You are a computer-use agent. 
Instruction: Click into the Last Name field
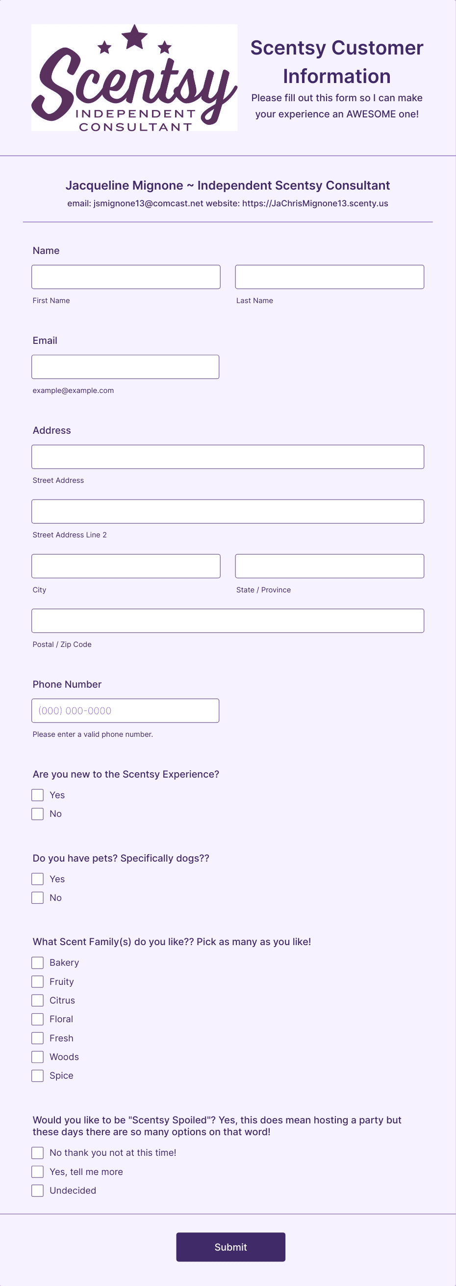point(329,277)
